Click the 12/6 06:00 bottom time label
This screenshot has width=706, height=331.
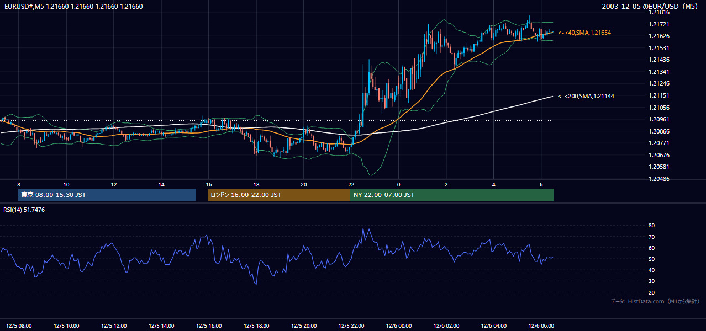[541, 325]
